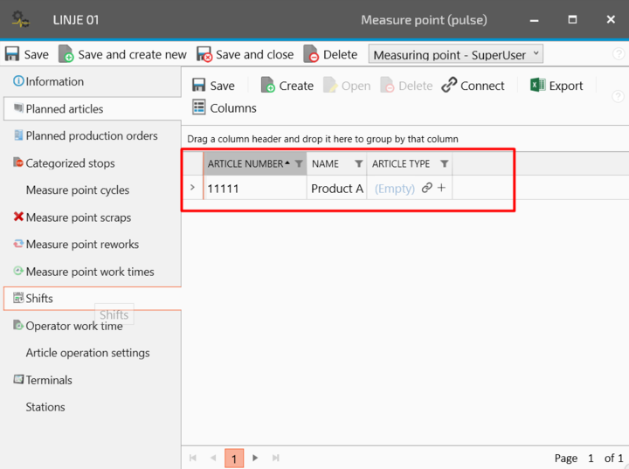
Task: Click the Save and create new icon
Action: pos(66,54)
